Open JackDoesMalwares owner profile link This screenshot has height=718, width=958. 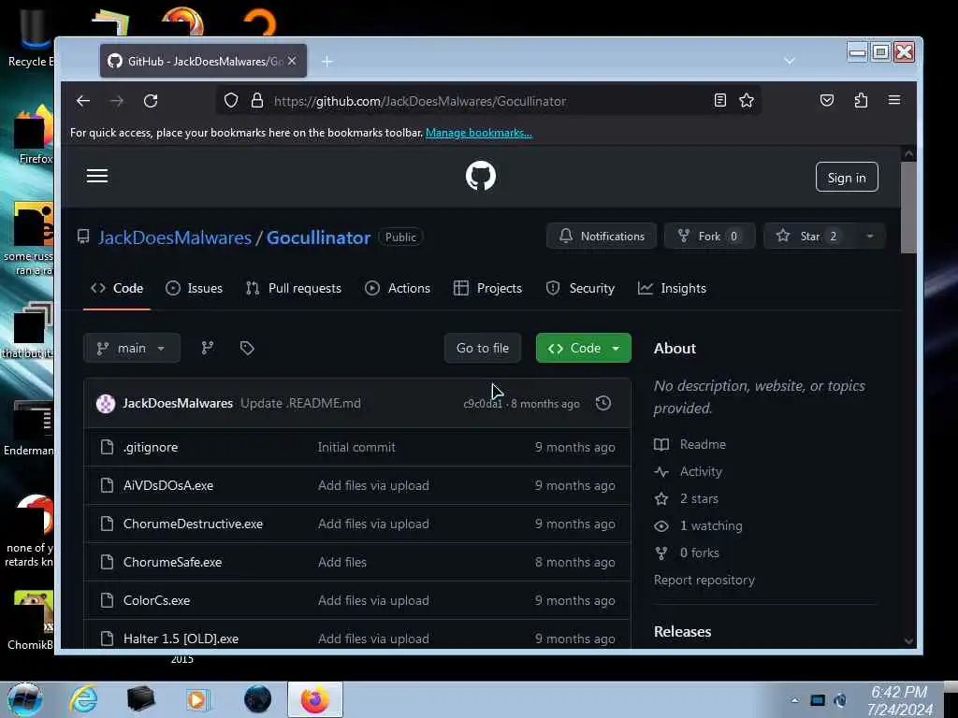pos(175,237)
